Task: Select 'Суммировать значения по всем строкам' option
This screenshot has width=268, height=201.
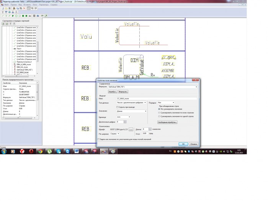Action: coord(159,113)
